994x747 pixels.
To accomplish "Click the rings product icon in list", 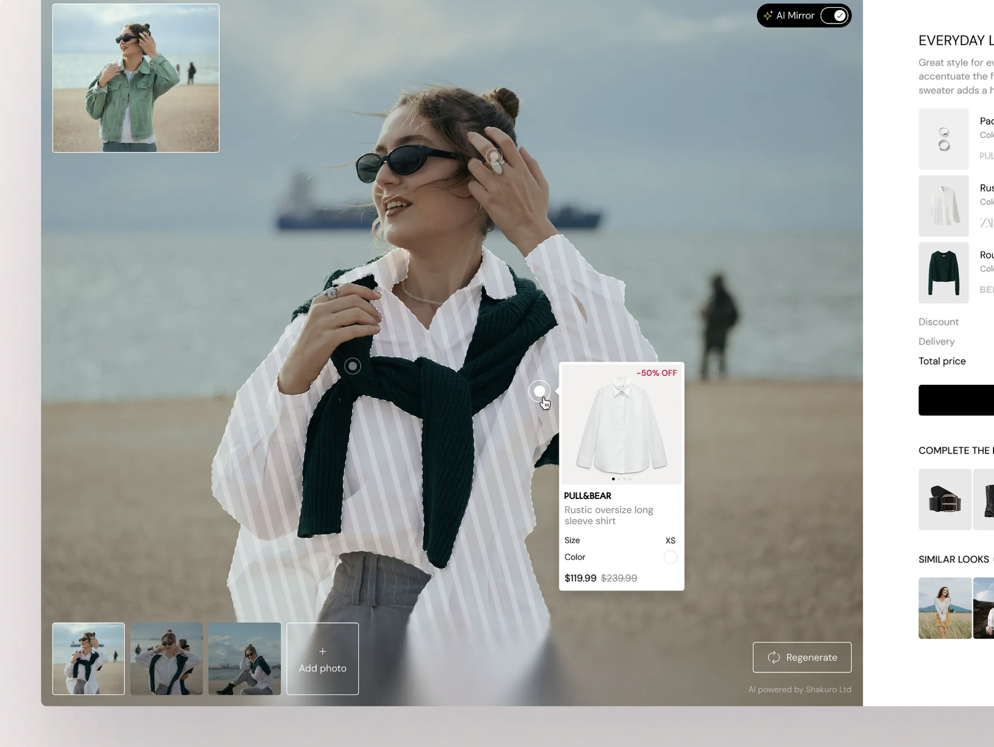I will pyautogui.click(x=943, y=139).
